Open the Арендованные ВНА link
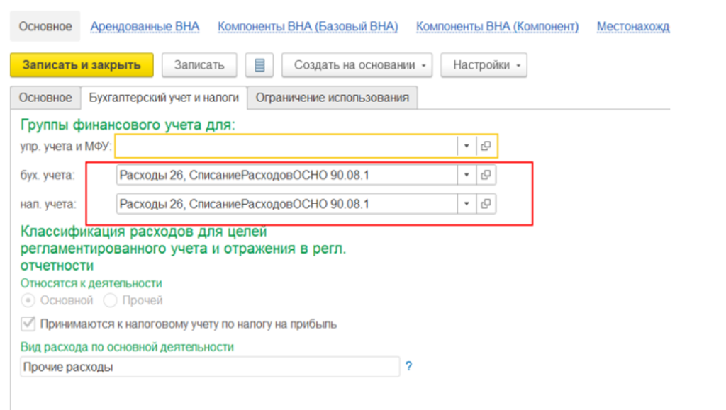The image size is (726, 410). coord(145,26)
